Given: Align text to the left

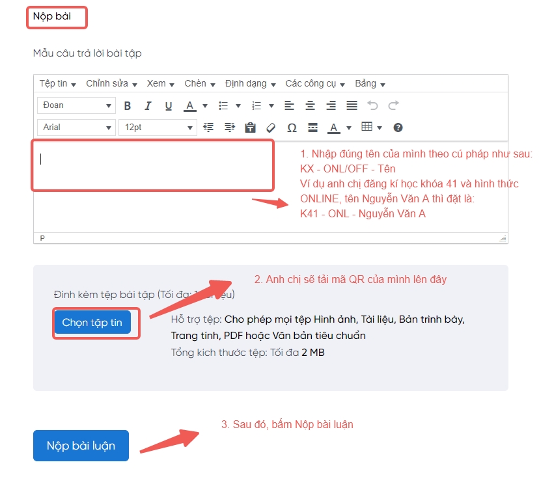Looking at the screenshot, I should click(x=290, y=105).
